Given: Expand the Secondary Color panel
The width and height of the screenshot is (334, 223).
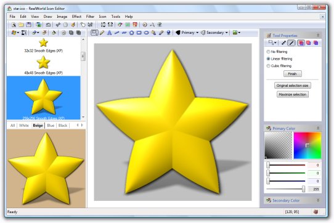Looking at the screenshot, I should (318, 200).
